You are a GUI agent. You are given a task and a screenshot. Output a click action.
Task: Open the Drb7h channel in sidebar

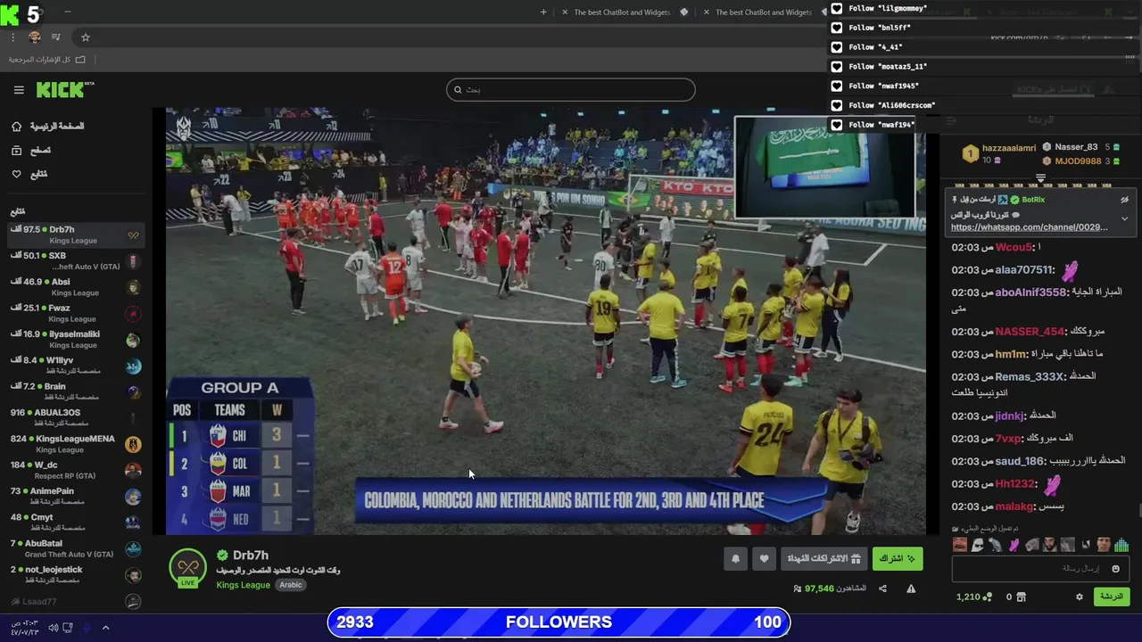pyautogui.click(x=76, y=235)
